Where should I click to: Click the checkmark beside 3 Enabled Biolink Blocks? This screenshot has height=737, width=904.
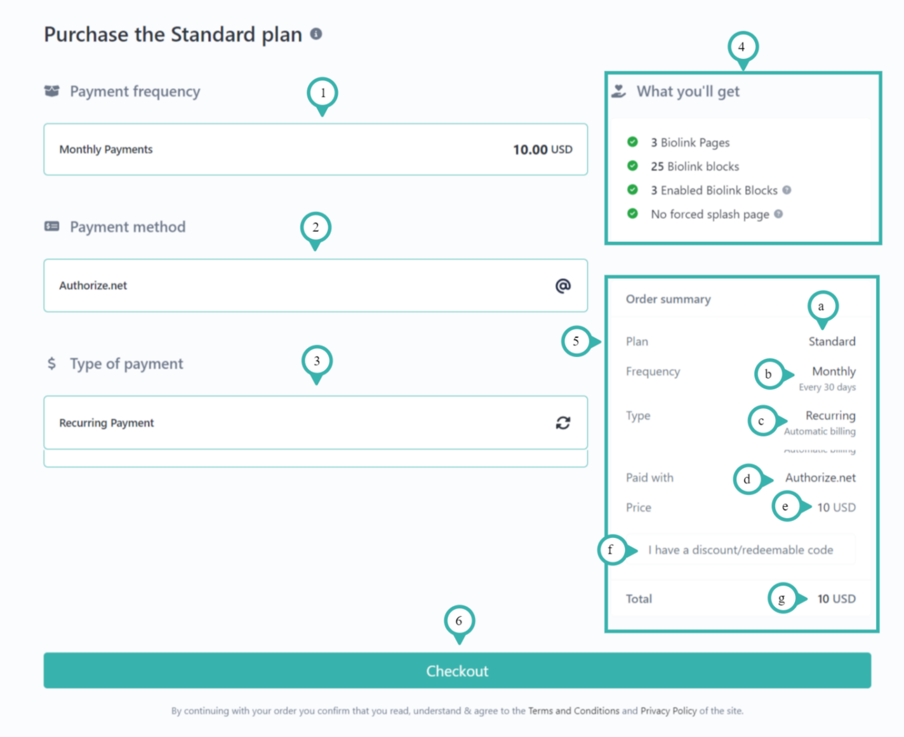tap(632, 190)
